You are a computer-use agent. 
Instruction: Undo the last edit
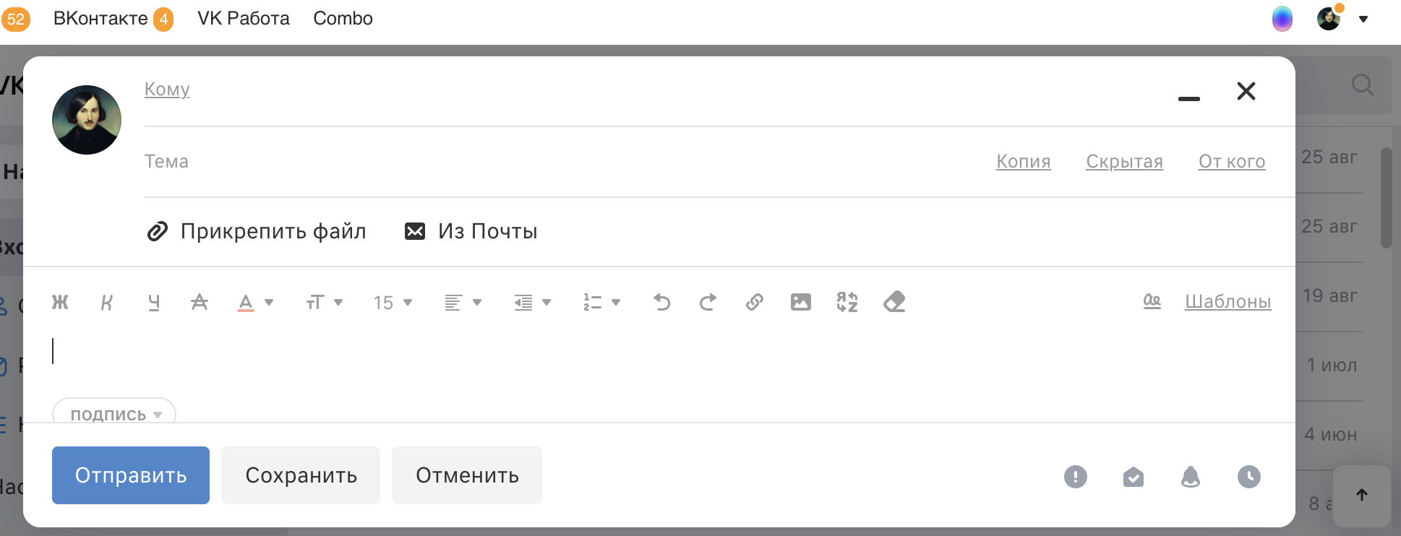pyautogui.click(x=661, y=302)
